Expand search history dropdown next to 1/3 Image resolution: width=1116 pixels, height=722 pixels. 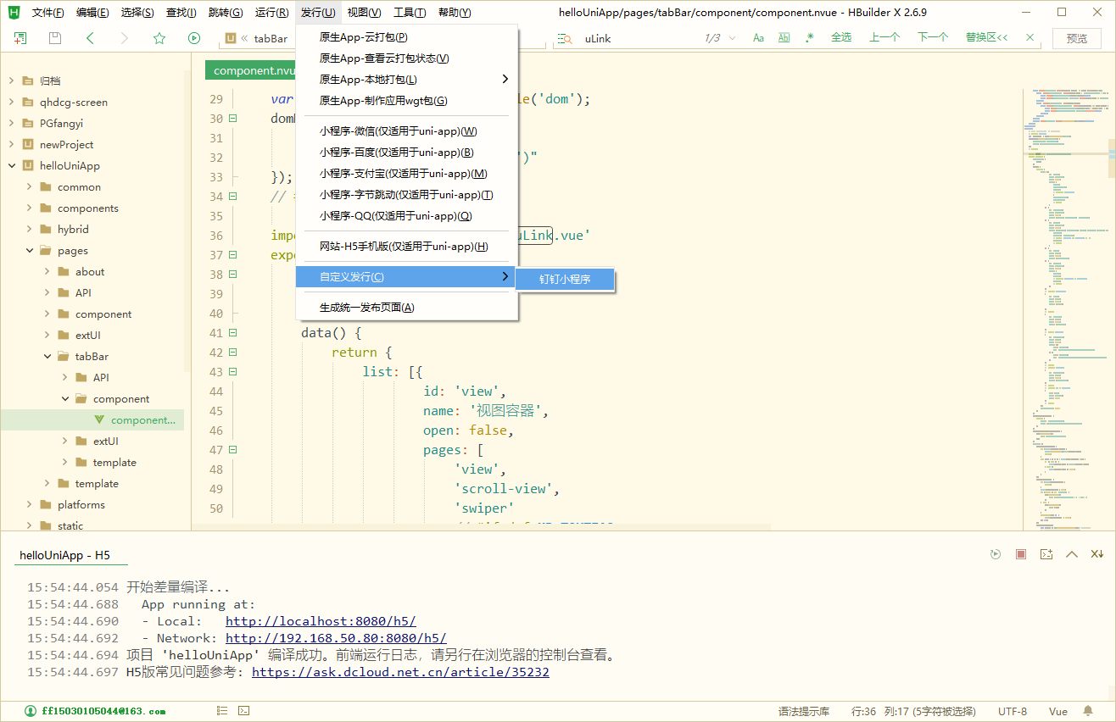[x=733, y=38]
